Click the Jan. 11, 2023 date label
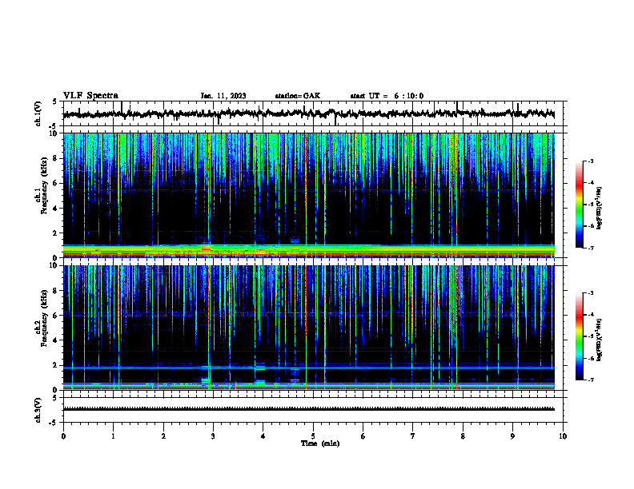The width and height of the screenshot is (634, 489). click(223, 96)
